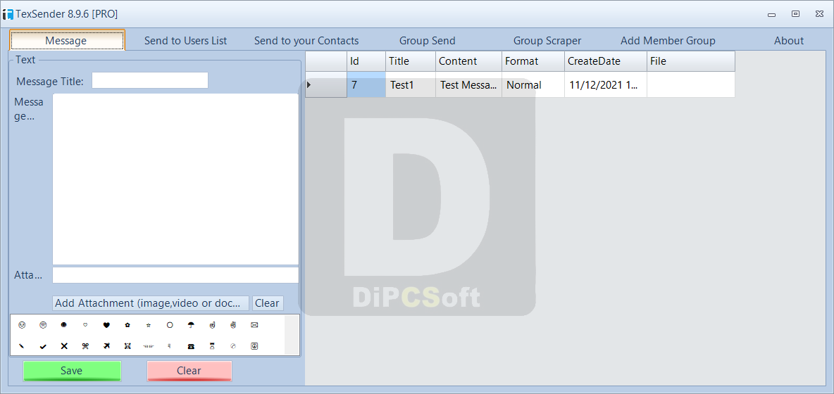Maximize the TexSender window
The width and height of the screenshot is (834, 394).
(x=796, y=14)
